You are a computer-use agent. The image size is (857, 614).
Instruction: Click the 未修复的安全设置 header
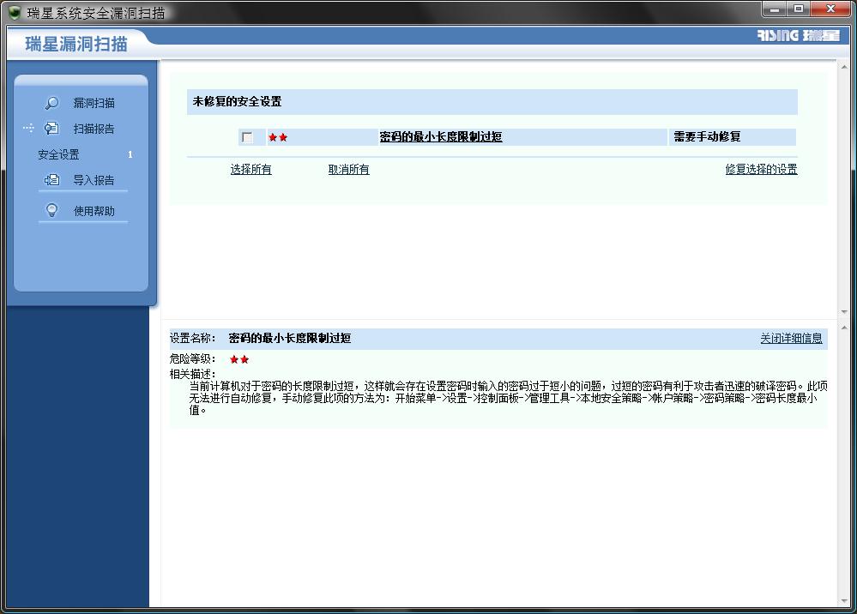point(238,101)
